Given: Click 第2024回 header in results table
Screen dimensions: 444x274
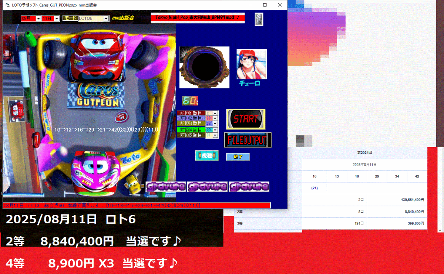Looking at the screenshot, I should 364,152.
